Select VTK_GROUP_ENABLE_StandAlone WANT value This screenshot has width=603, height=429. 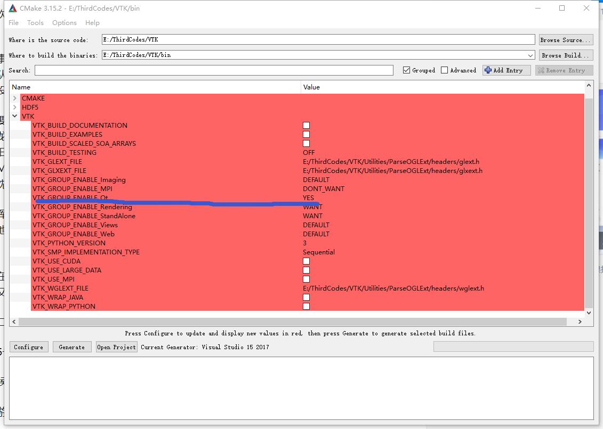[x=312, y=216]
